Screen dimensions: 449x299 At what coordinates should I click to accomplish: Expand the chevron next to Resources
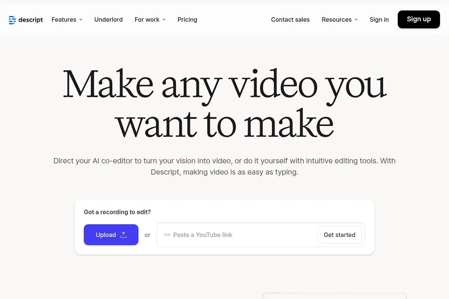click(x=356, y=20)
